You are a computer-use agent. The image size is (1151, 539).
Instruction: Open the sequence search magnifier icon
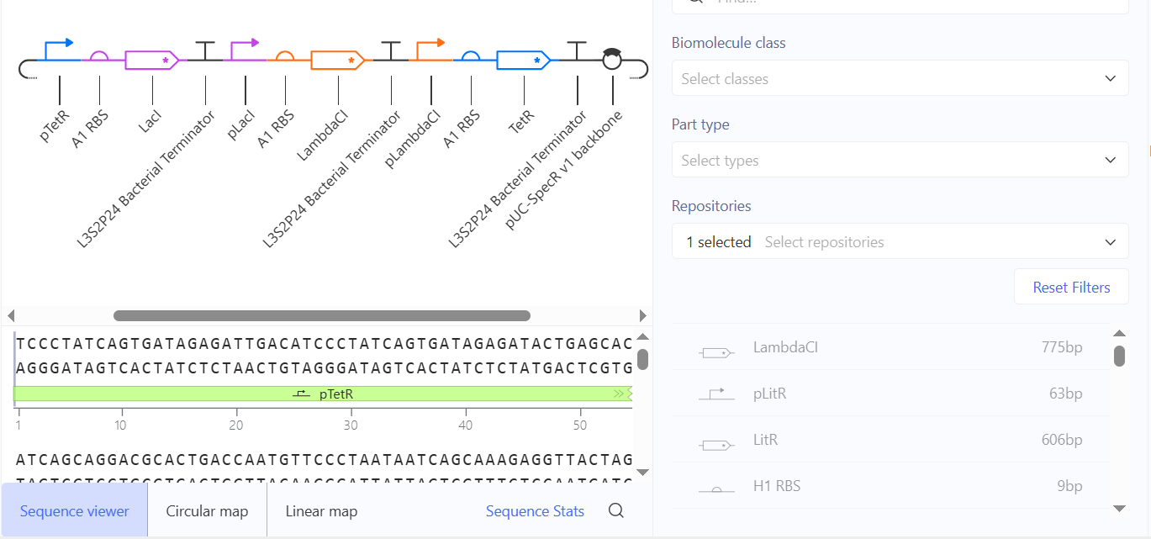pos(616,510)
